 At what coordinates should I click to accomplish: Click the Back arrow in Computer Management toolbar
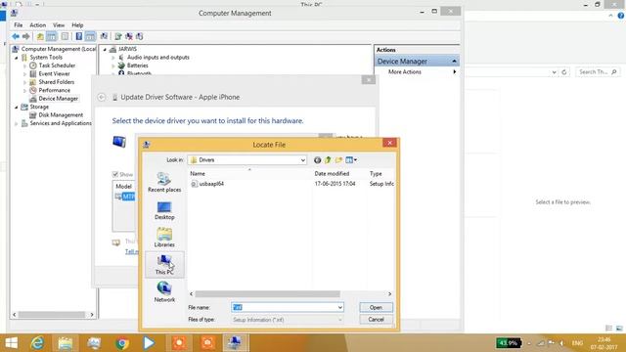[16, 37]
